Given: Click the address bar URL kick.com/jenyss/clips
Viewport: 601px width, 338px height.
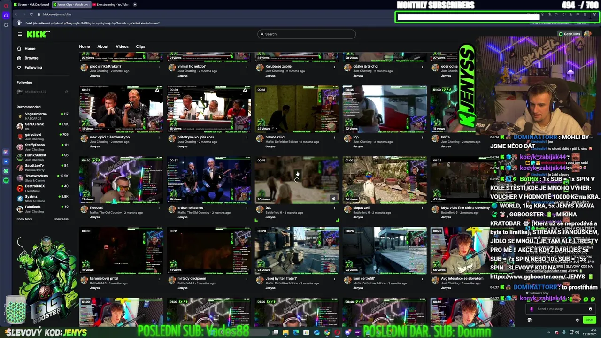Looking at the screenshot, I should (57, 15).
